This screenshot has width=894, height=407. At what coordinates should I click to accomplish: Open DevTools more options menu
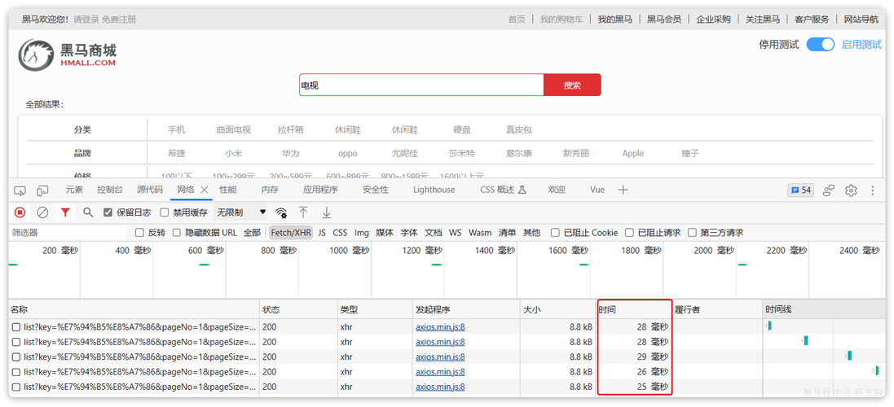pyautogui.click(x=872, y=190)
